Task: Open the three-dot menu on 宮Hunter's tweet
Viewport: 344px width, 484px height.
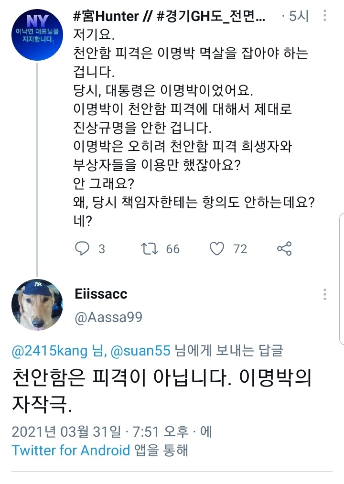Action: [x=325, y=16]
